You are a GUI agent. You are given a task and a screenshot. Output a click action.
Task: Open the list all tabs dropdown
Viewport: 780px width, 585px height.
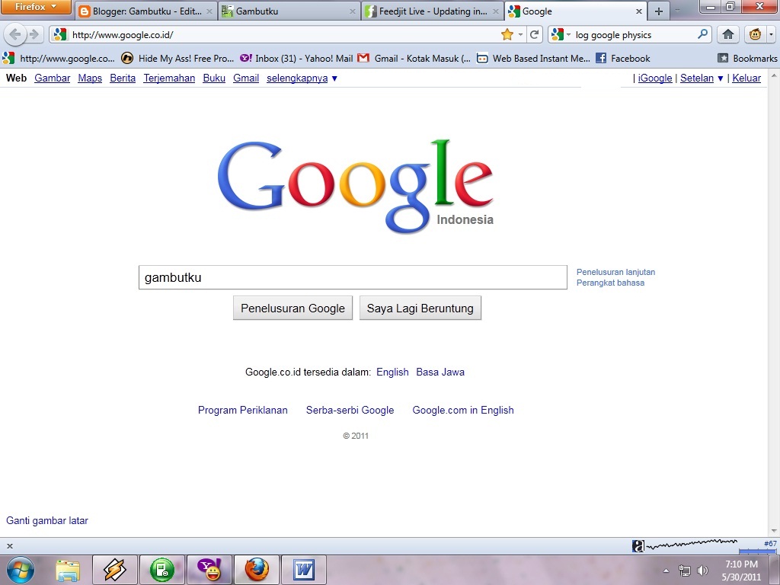(677, 11)
